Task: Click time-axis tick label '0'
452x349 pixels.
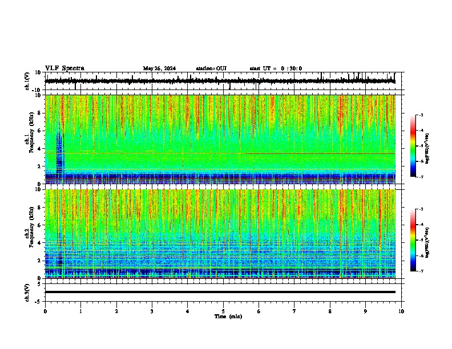Action: click(45, 311)
